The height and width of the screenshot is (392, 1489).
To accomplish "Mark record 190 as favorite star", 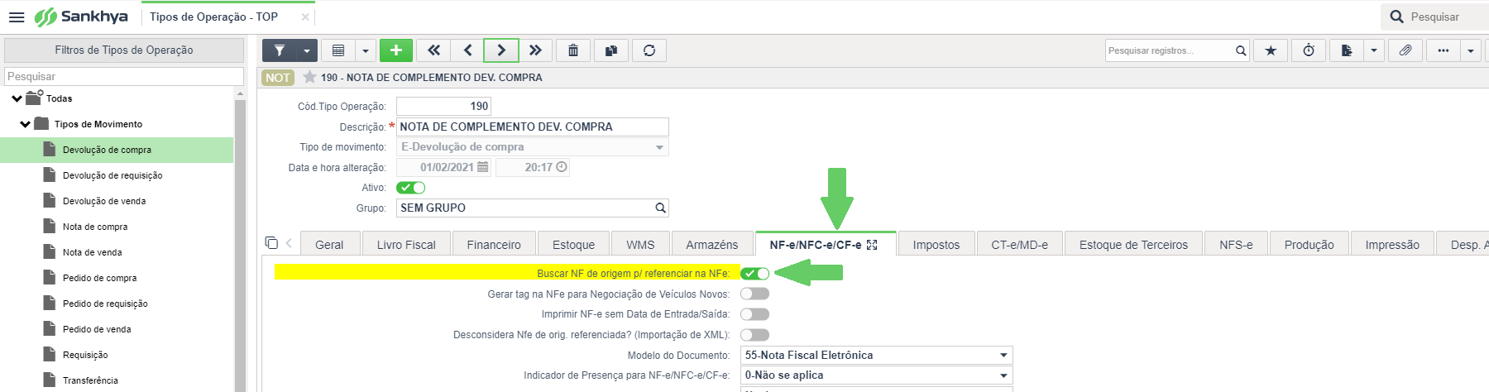I will [309, 77].
